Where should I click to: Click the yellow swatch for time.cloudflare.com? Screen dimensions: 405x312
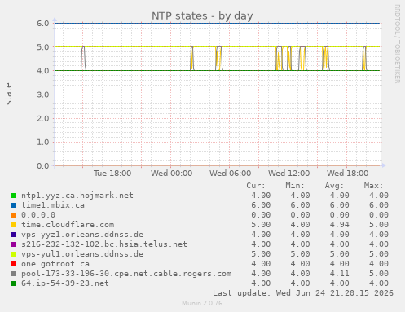[x=14, y=225]
